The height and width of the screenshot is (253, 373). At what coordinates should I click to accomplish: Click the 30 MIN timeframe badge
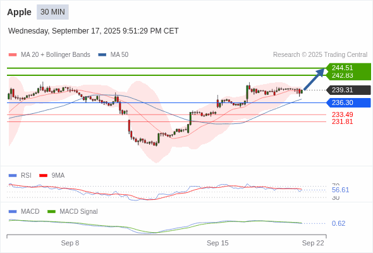(x=52, y=12)
